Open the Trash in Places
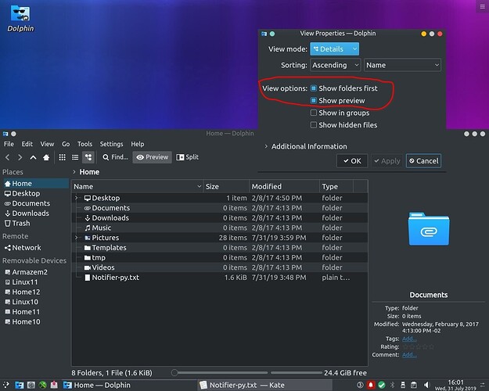489x391 pixels. click(21, 223)
